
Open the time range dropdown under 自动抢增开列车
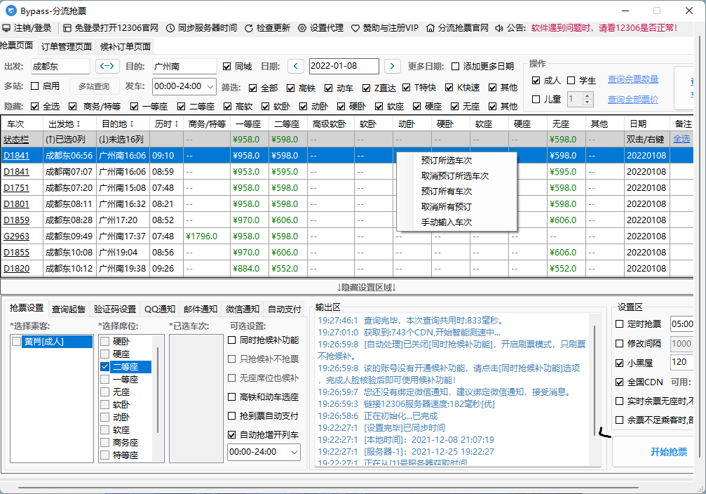[294, 452]
